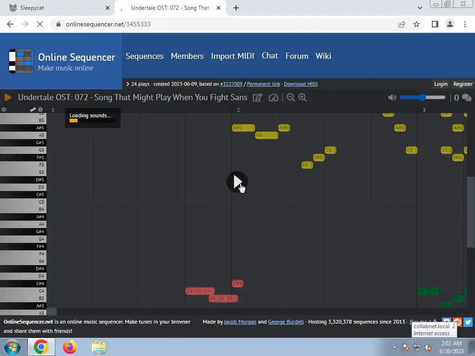Click the tempo speedometer icon
The image size is (475, 356).
(273, 97)
